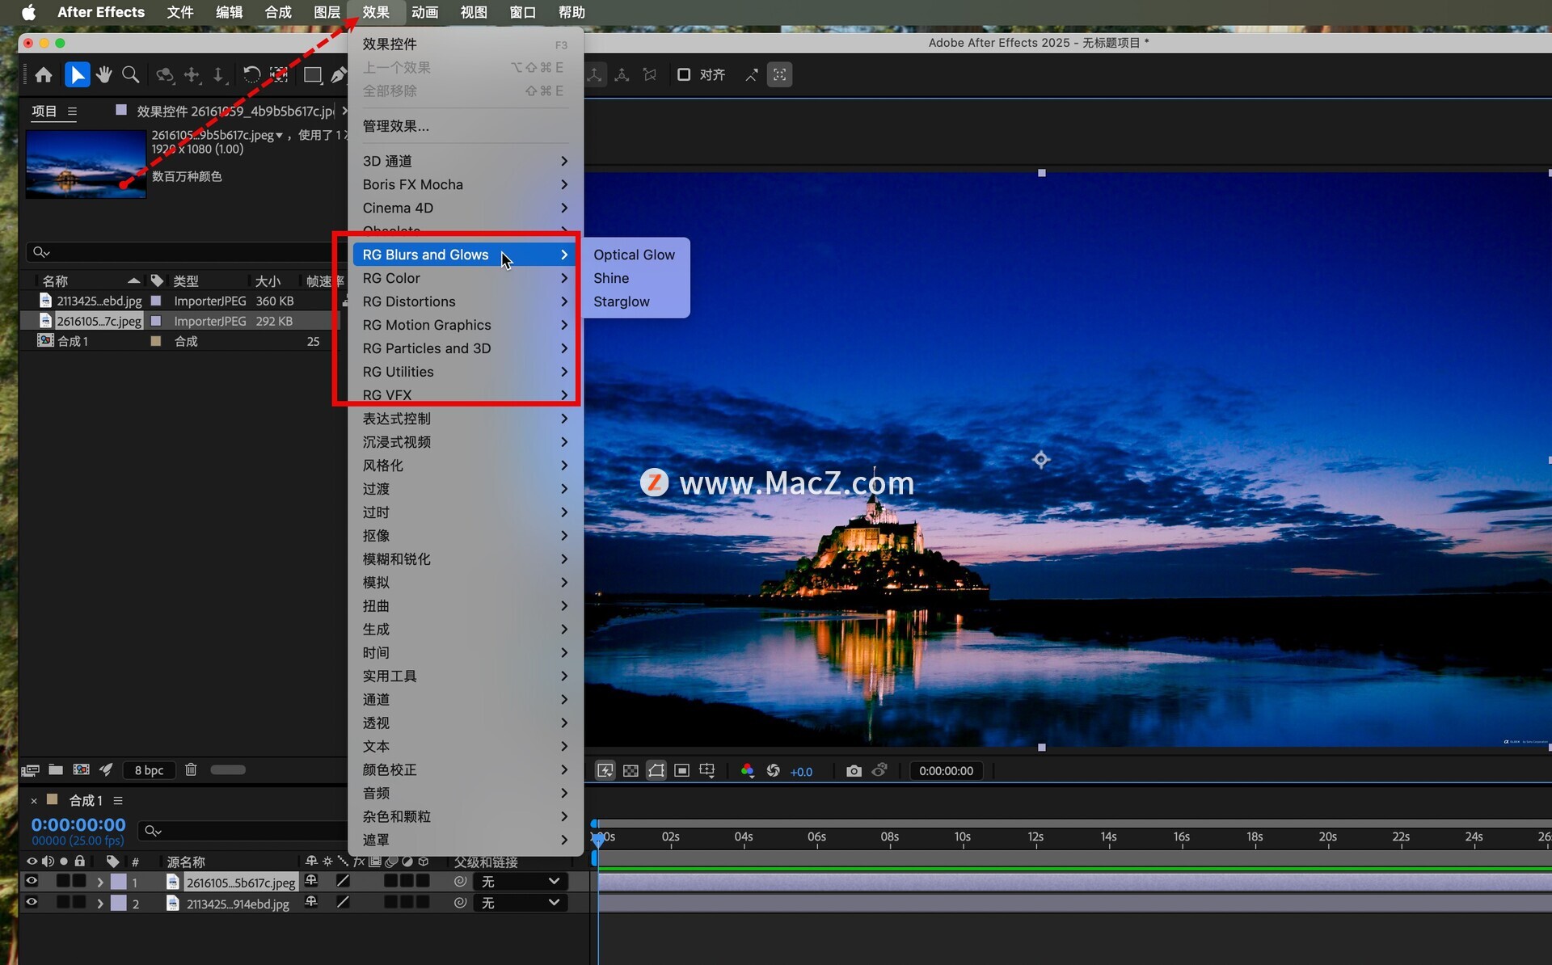Click the local axis mode icon

pos(595,75)
